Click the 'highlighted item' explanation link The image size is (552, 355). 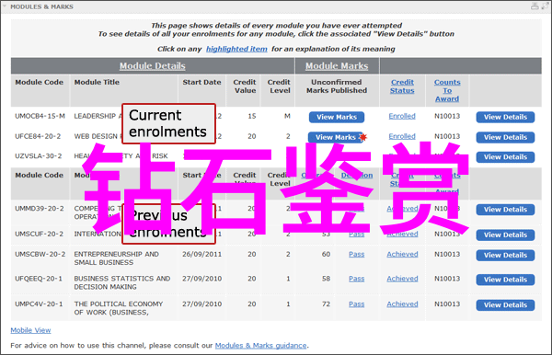(236, 49)
